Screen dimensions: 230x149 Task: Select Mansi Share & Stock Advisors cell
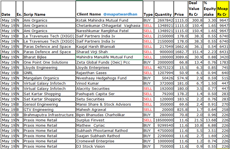tap(109, 104)
